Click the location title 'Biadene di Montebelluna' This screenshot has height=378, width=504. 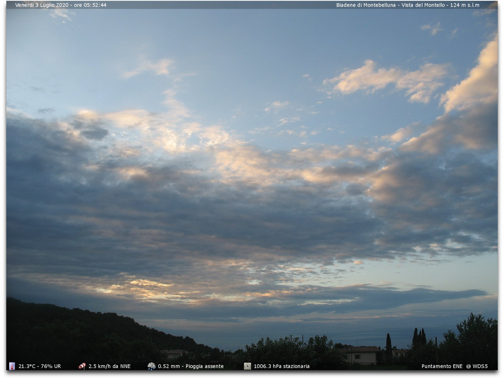366,5
